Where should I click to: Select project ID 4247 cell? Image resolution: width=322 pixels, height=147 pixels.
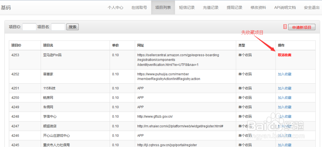click(x=15, y=126)
